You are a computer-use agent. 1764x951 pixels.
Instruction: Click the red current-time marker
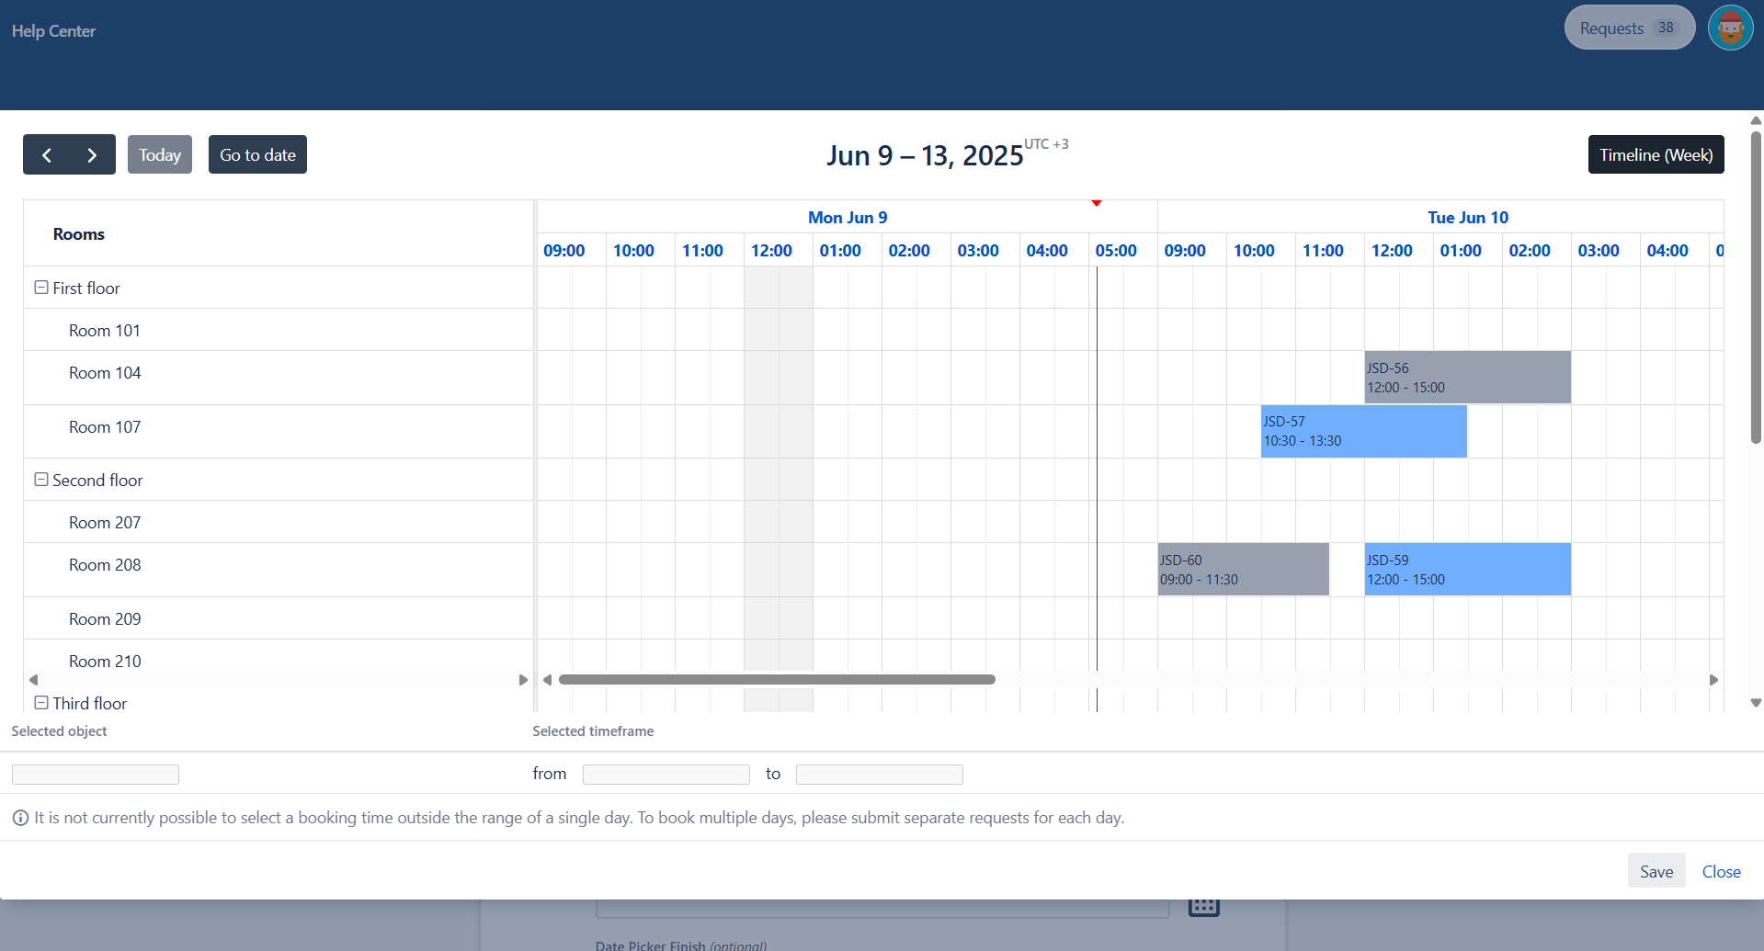[x=1097, y=203]
